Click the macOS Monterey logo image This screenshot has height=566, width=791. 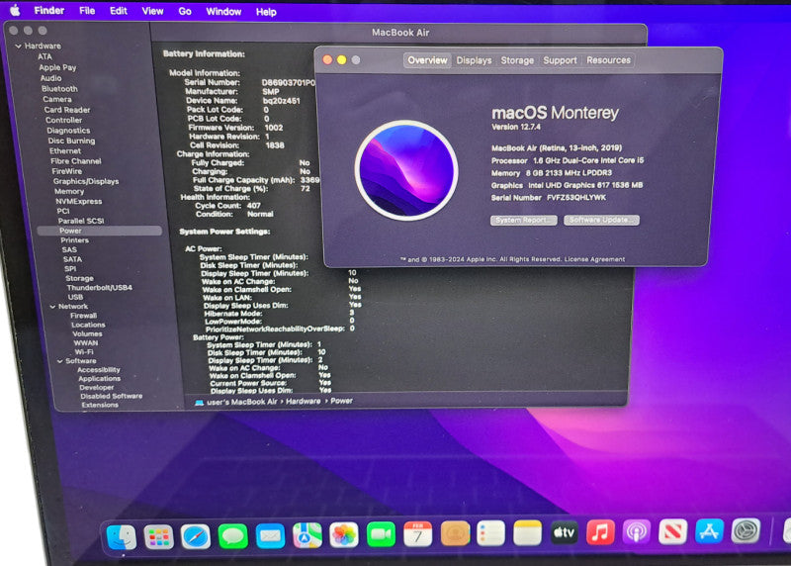pyautogui.click(x=406, y=170)
